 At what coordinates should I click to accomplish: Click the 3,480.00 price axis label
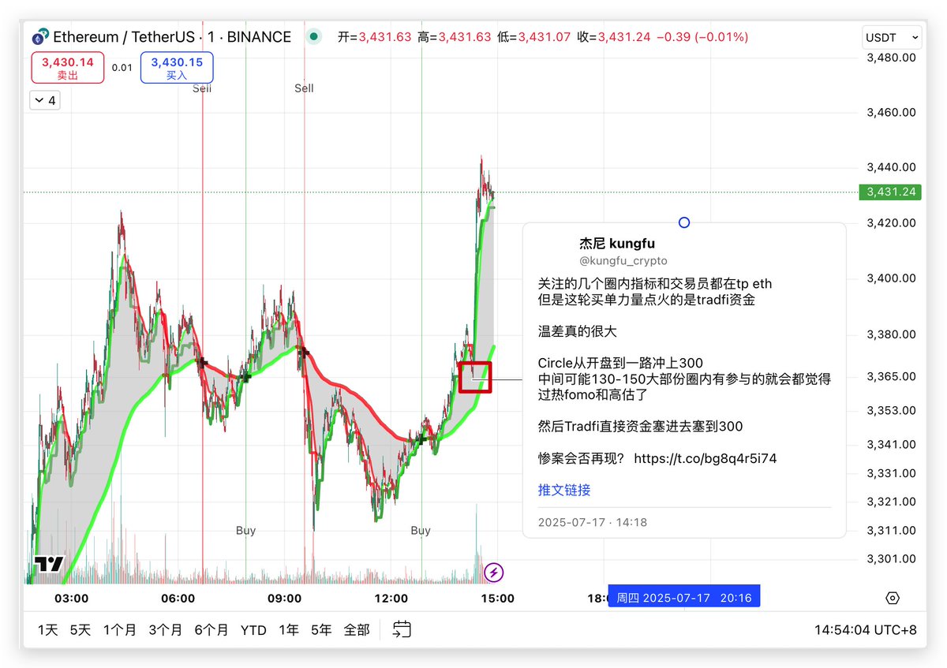(890, 58)
